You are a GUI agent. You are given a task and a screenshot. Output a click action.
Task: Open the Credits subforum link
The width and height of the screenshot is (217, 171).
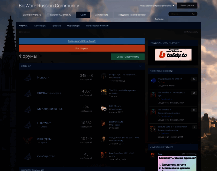coord(44,127)
